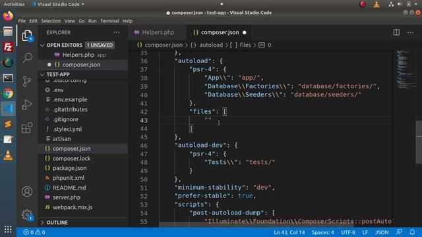Open the Manage gear icon

pos(27,215)
